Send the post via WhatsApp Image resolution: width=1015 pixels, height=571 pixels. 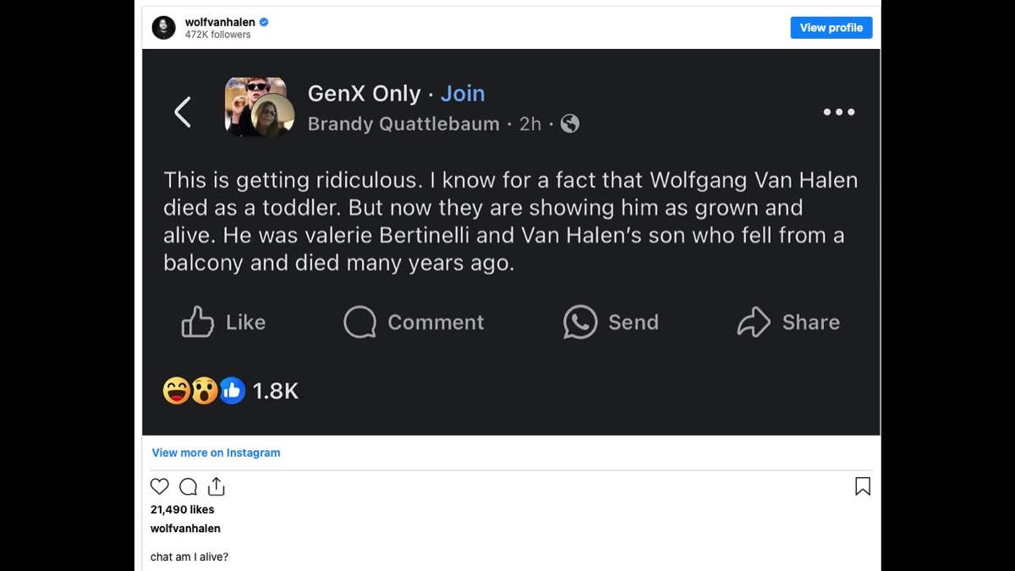(x=611, y=322)
